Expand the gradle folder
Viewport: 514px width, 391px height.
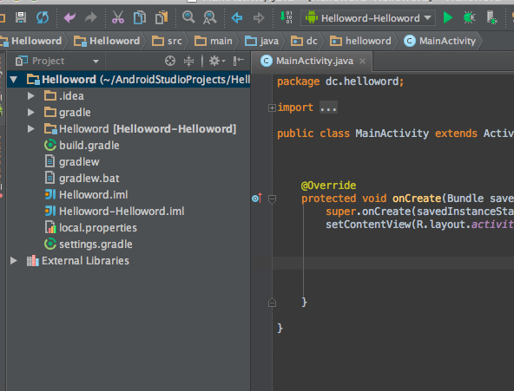(x=30, y=112)
